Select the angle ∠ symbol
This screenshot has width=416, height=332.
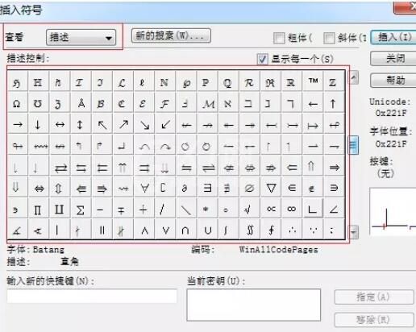click(334, 209)
